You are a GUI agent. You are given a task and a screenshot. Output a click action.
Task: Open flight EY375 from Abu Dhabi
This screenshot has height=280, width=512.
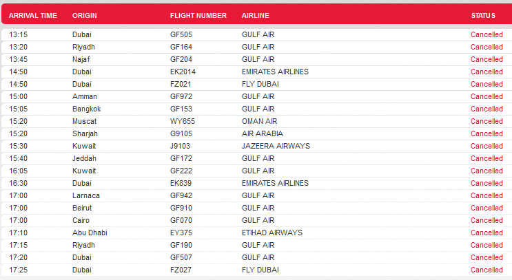pyautogui.click(x=256, y=233)
